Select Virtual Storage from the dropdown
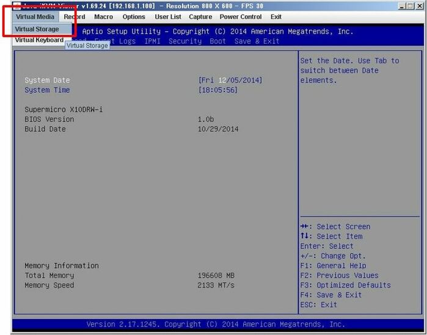 tap(37, 29)
